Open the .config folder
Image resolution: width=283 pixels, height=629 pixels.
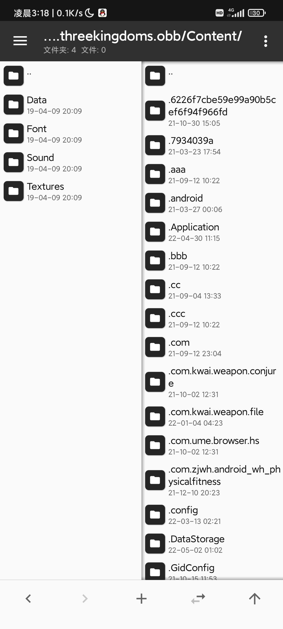pyautogui.click(x=213, y=515)
